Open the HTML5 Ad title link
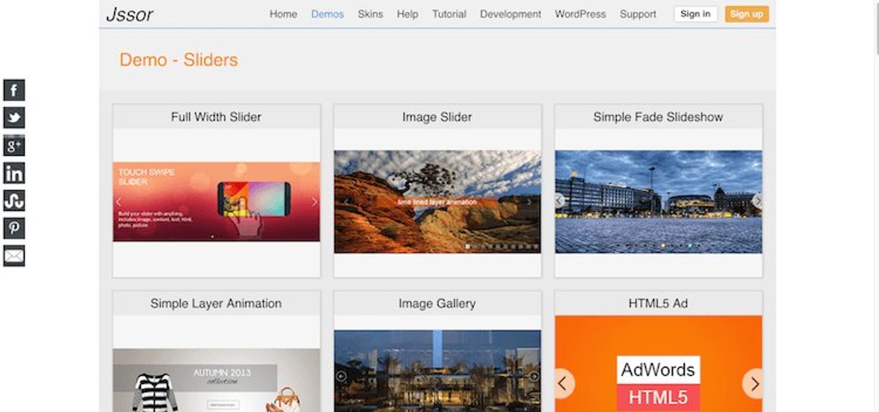 (x=658, y=303)
